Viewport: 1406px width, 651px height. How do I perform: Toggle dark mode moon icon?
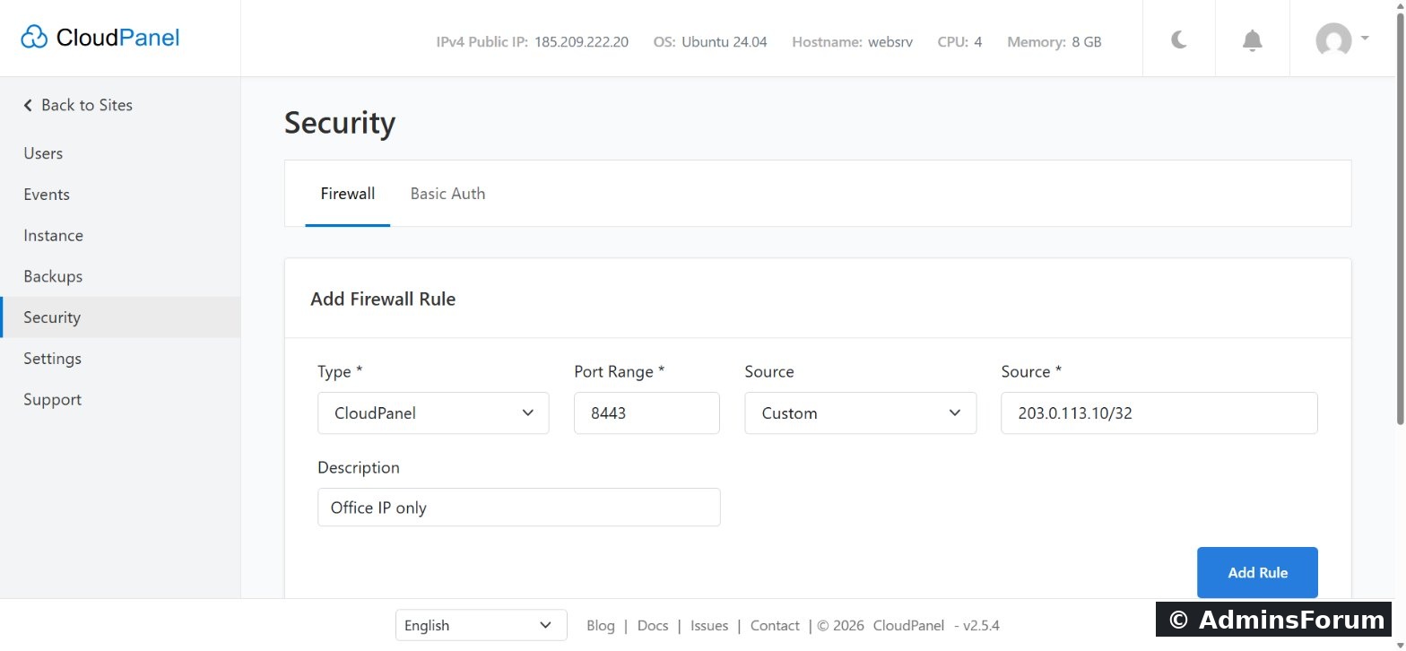(1179, 39)
